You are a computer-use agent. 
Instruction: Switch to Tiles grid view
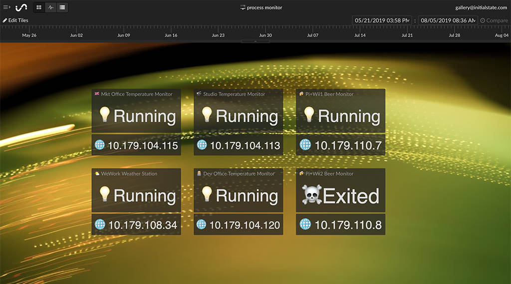(x=39, y=7)
